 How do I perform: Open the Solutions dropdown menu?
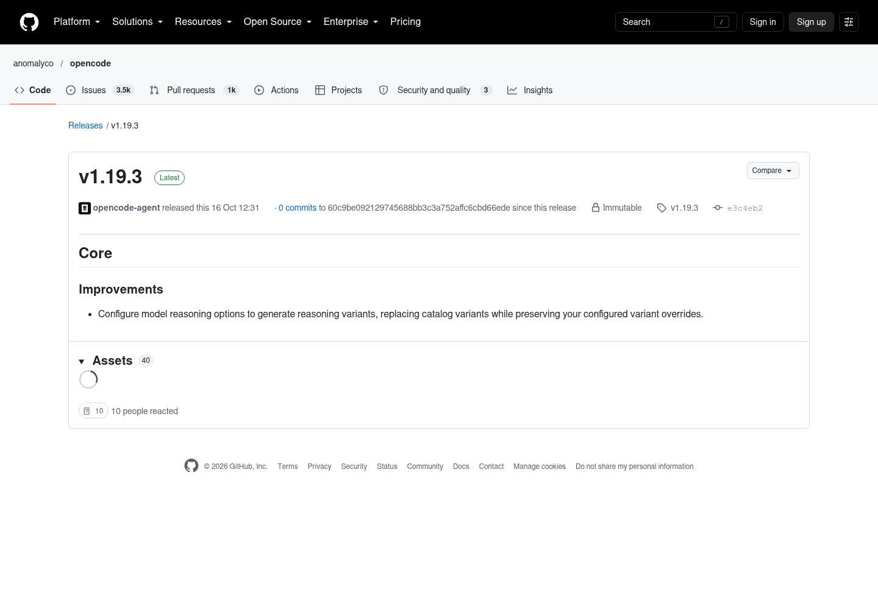coord(138,22)
